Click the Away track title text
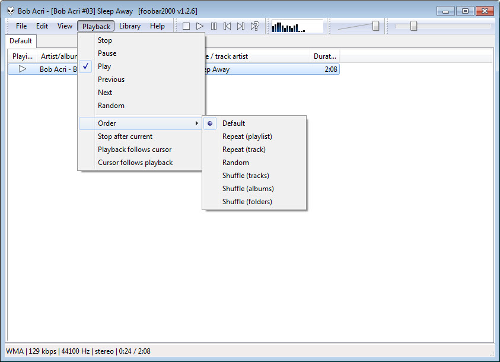This screenshot has height=362, width=500. (x=221, y=69)
